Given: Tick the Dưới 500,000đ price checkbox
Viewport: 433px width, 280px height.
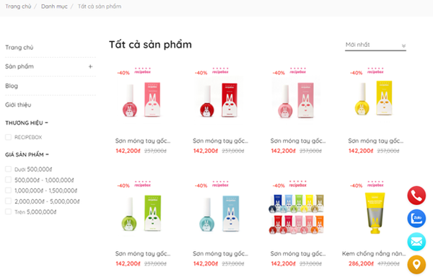Looking at the screenshot, I should [x=8, y=169].
